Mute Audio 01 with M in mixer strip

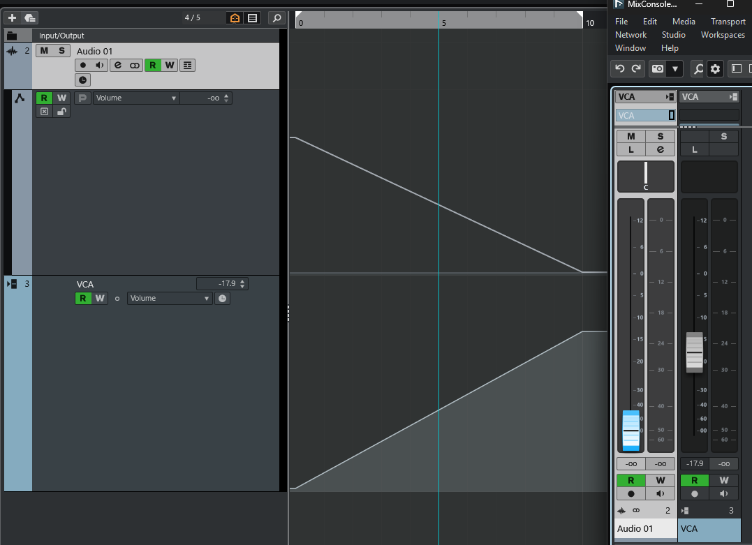click(x=631, y=137)
